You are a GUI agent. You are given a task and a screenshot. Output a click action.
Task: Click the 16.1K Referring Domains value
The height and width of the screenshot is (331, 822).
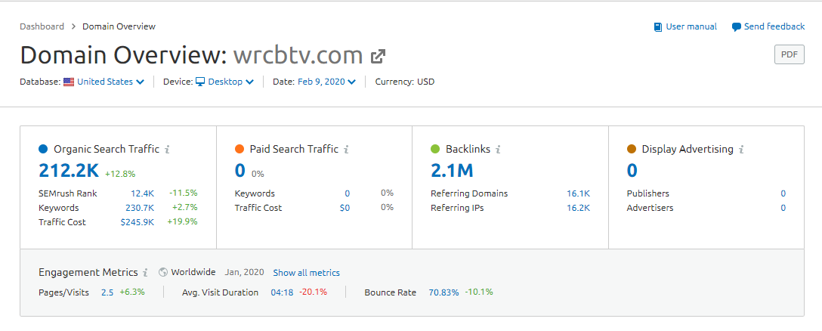[577, 193]
